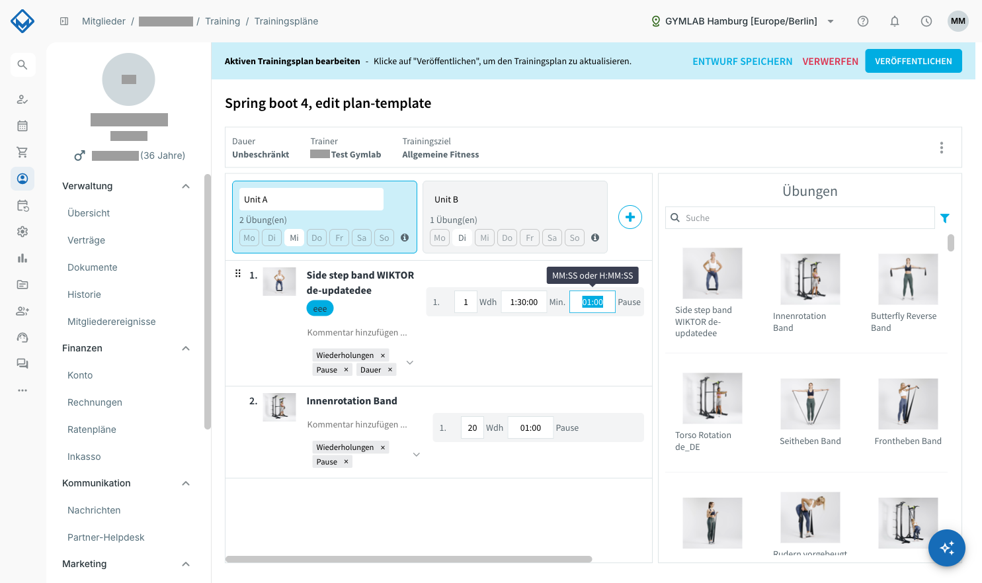Add a new unit with plus button

630,217
